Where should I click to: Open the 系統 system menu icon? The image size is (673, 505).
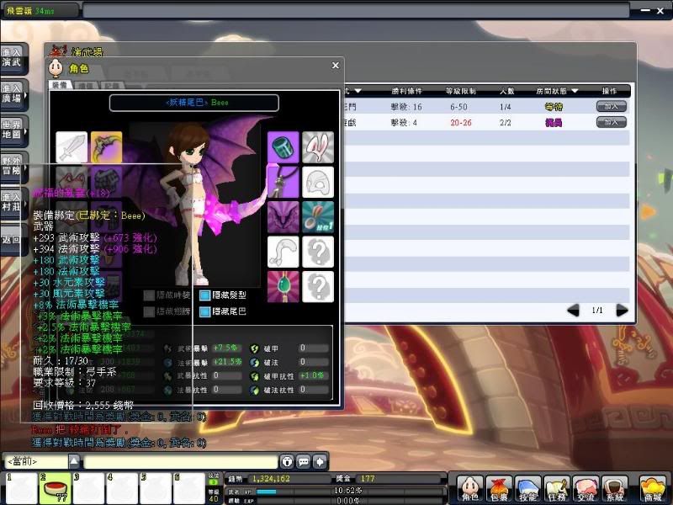tap(614, 487)
